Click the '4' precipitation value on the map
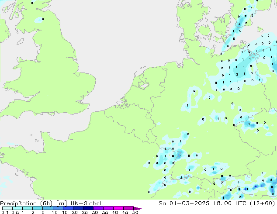This screenshot has height=214, width=277. pos(223,198)
